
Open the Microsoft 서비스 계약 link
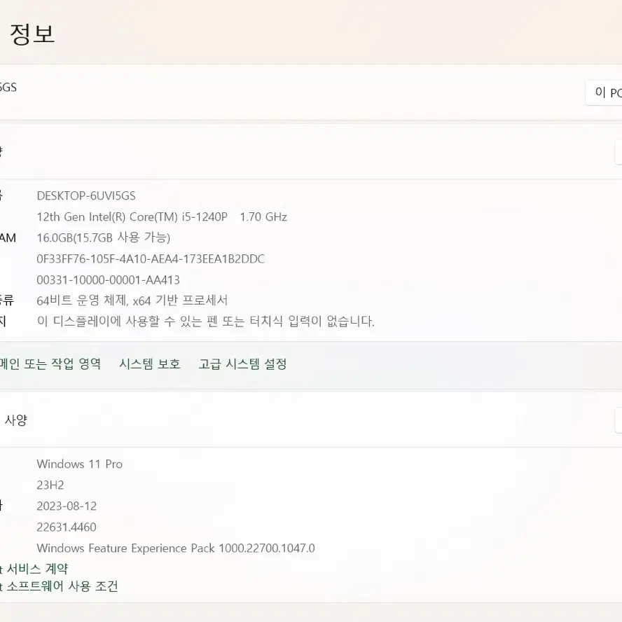(x=34, y=569)
